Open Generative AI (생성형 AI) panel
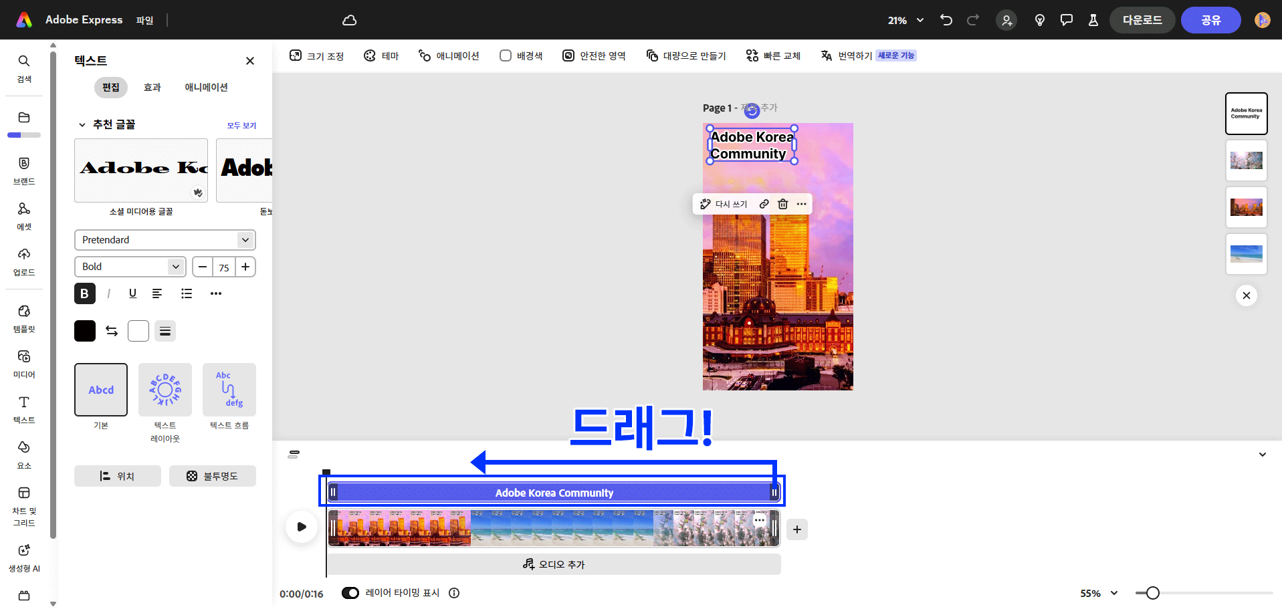 coord(24,558)
